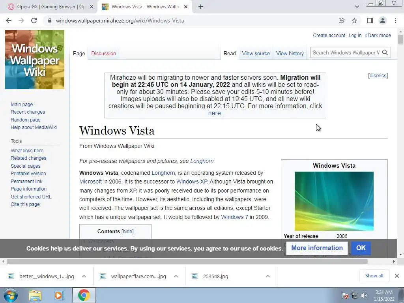Toggle Dark mode link
The width and height of the screenshot is (404, 303).
coord(378,36)
